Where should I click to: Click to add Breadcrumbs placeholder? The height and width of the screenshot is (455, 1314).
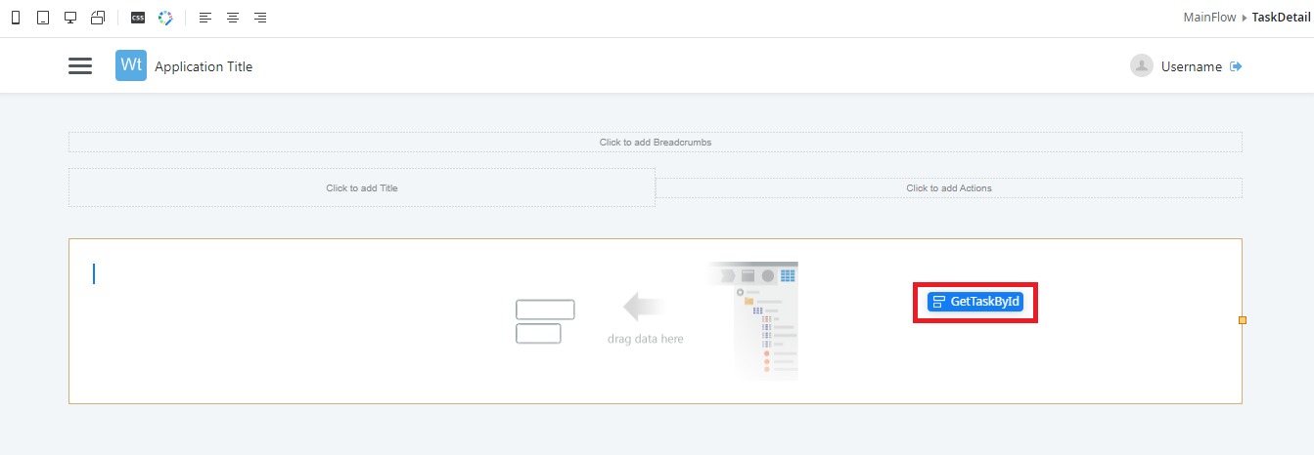coord(656,142)
